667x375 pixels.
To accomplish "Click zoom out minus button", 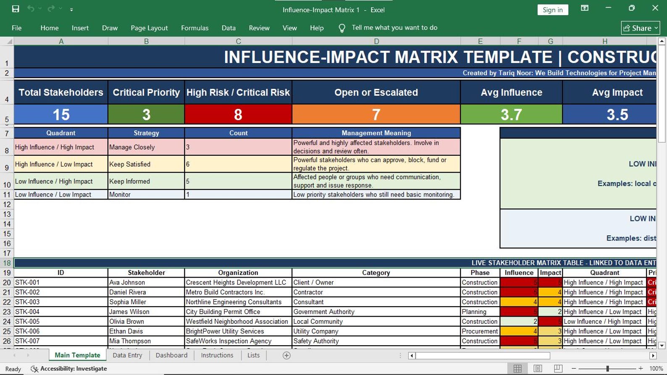I will (574, 369).
